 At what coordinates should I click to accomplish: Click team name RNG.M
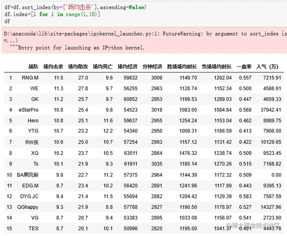click(30, 78)
